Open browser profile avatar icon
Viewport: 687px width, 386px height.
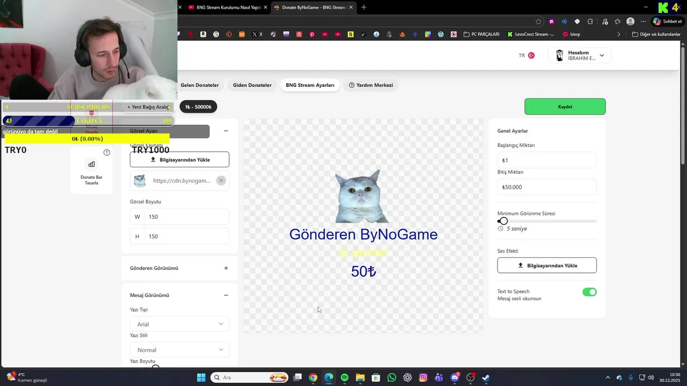coord(630,21)
